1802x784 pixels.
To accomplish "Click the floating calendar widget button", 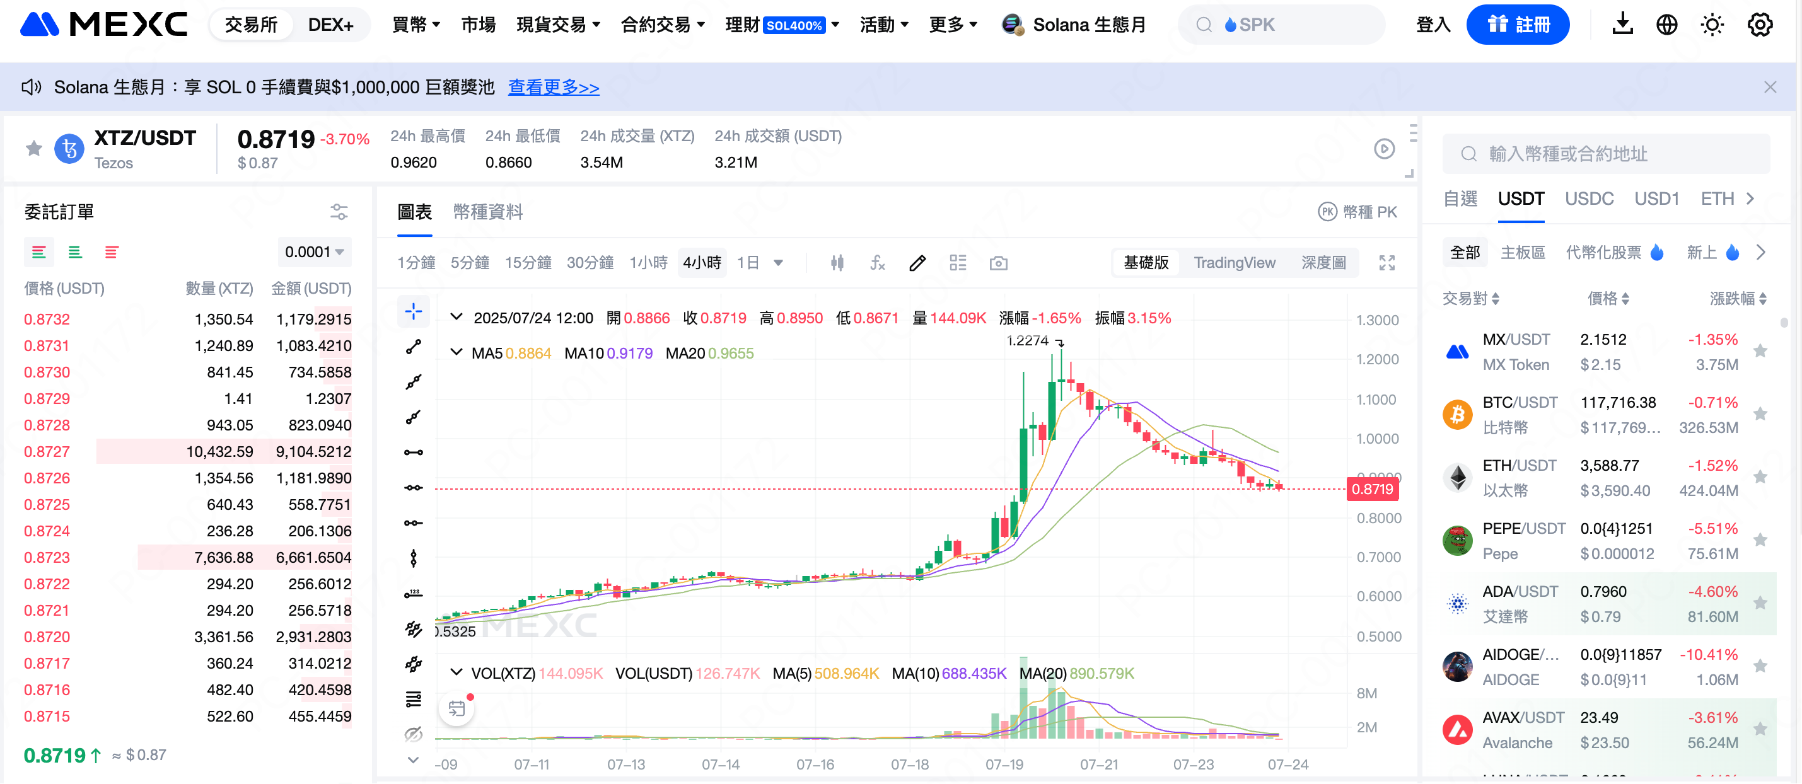I will coord(456,708).
